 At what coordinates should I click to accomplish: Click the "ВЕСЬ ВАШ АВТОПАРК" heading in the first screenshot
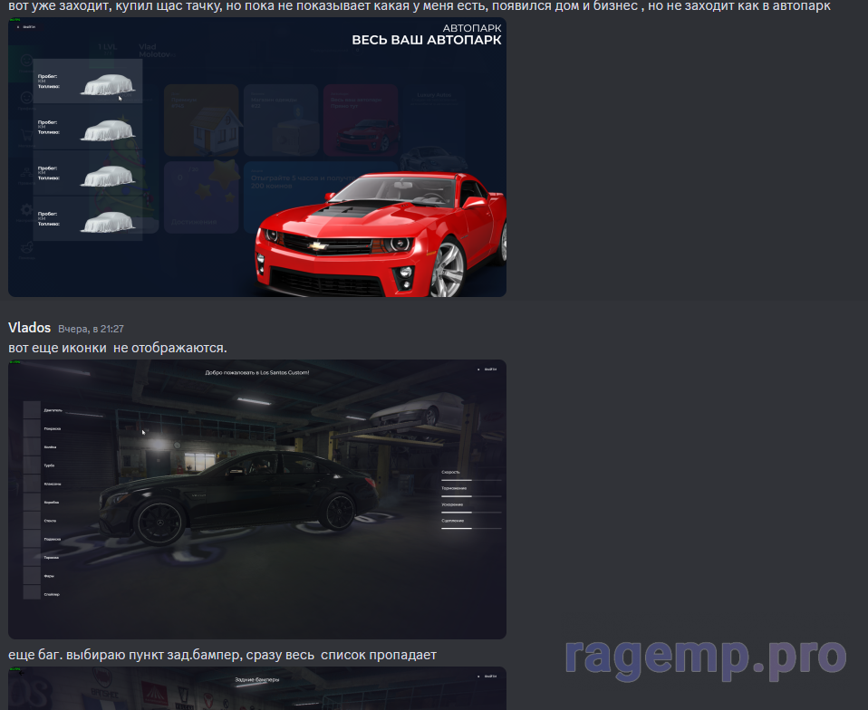(x=426, y=40)
